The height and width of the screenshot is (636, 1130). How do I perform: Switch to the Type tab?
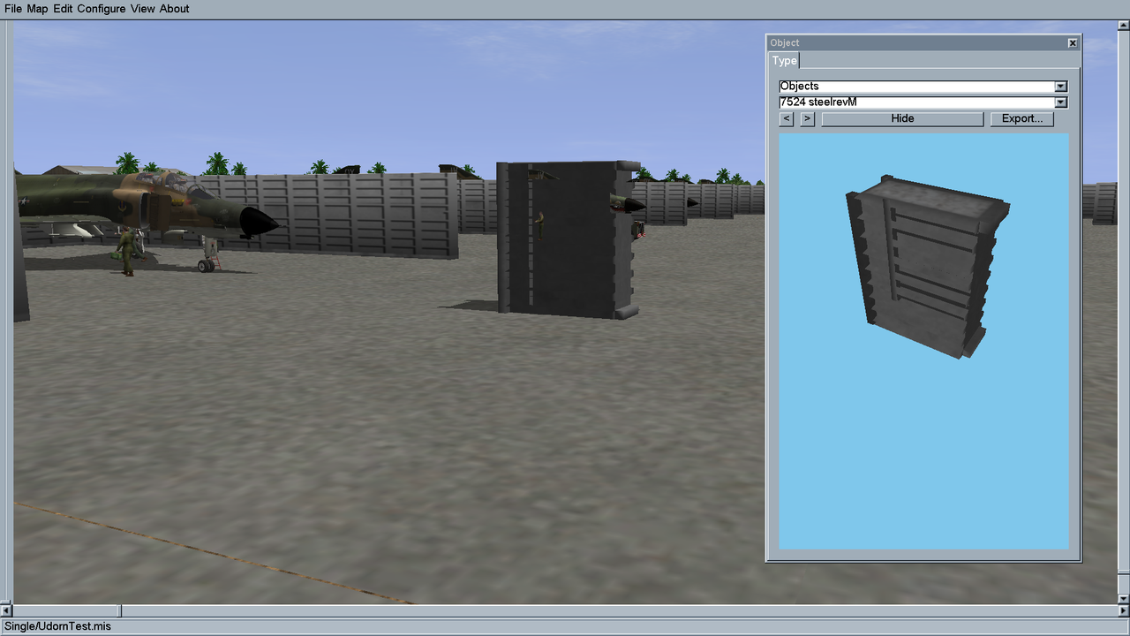tap(784, 61)
